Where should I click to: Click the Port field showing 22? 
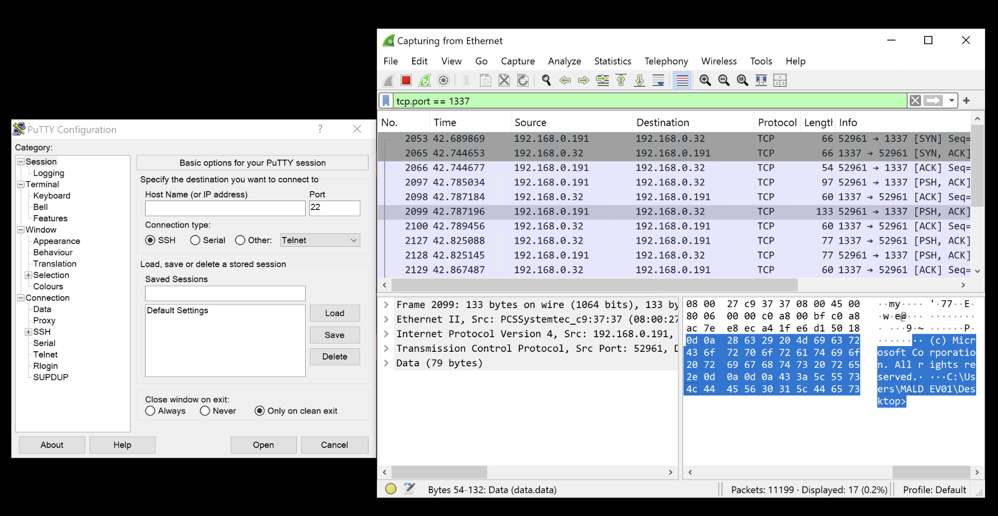[x=335, y=208]
